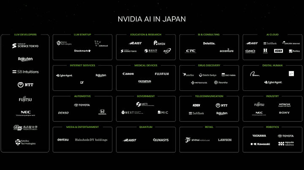Click the sakana.ai logo
Screen dimensions: 304x170
click(x=101, y=44)
